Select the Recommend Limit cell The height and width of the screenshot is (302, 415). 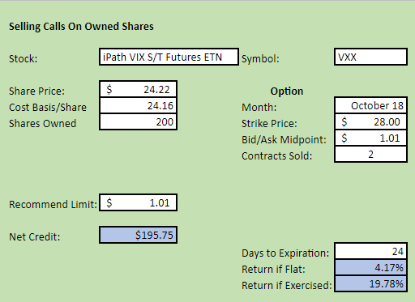click(138, 202)
